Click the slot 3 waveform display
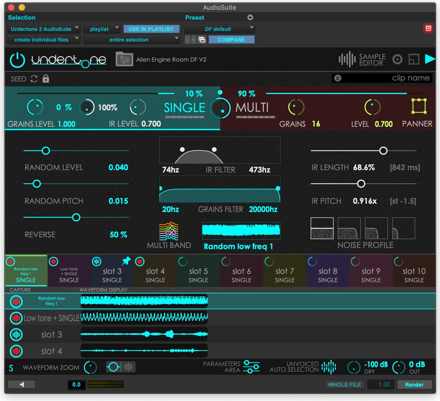 [x=144, y=334]
